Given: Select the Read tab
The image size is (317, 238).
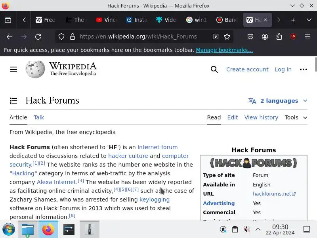Looking at the screenshot, I should (x=214, y=117).
